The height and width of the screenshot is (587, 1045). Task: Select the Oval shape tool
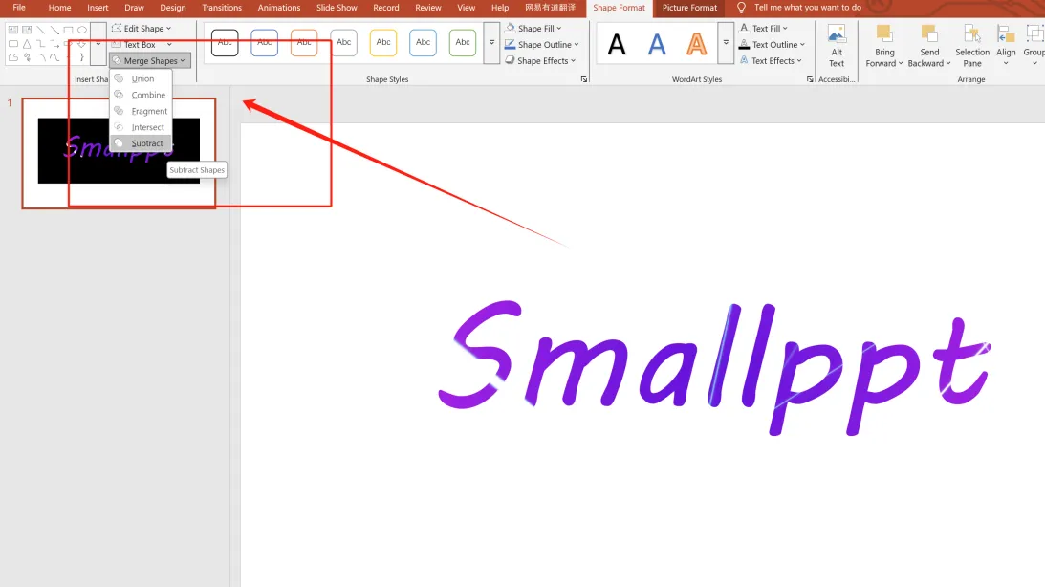[83, 30]
